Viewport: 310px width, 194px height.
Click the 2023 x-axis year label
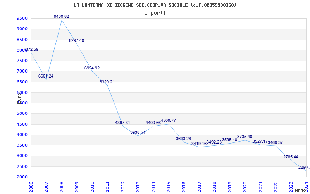coord(291,187)
